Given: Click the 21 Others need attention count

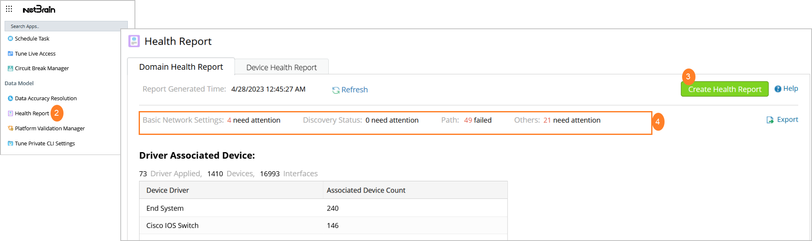Looking at the screenshot, I should pos(547,120).
